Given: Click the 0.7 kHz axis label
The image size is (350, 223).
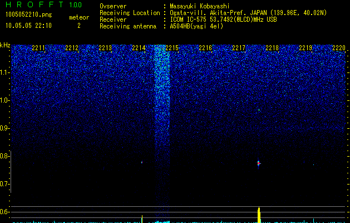Looking at the screenshot, I should click(5, 184).
